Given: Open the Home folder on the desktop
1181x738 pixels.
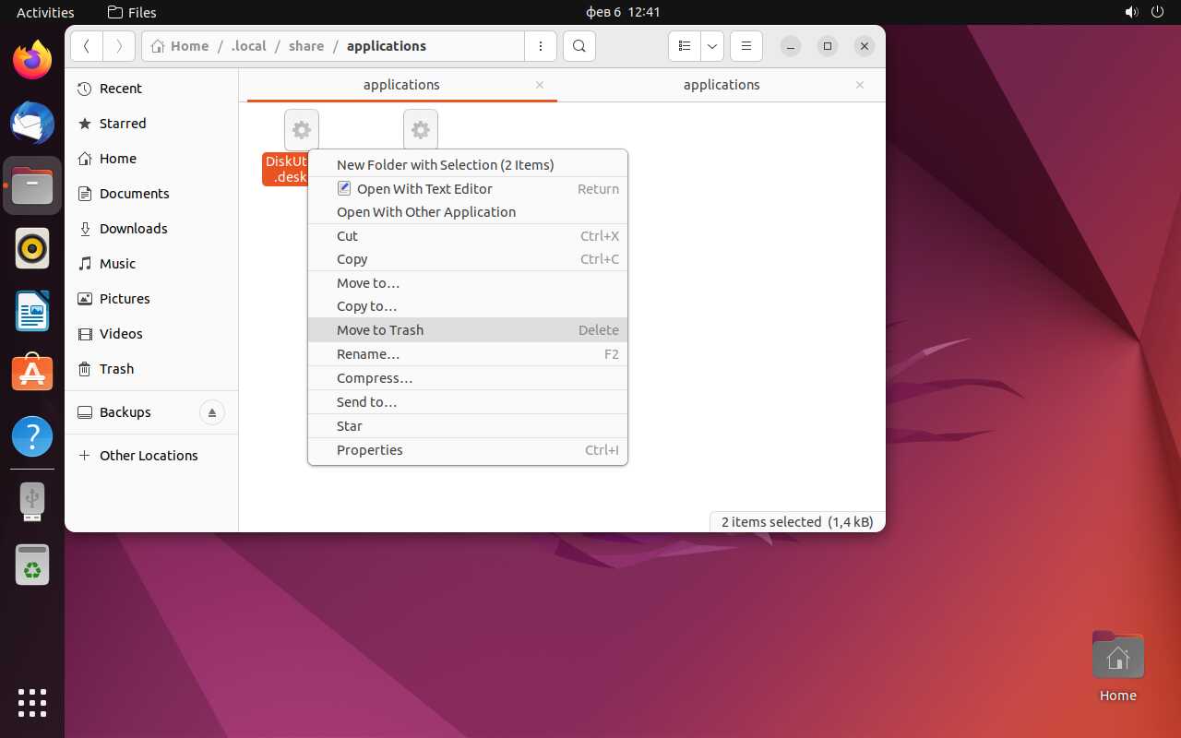Looking at the screenshot, I should coord(1117,667).
